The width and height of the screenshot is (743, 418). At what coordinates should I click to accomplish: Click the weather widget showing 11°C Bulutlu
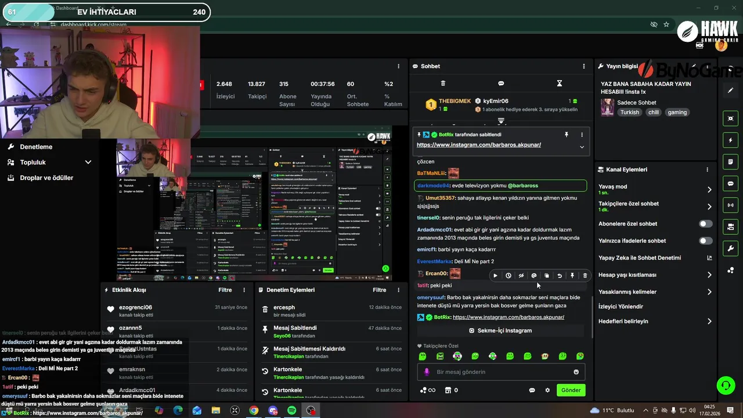click(612, 410)
